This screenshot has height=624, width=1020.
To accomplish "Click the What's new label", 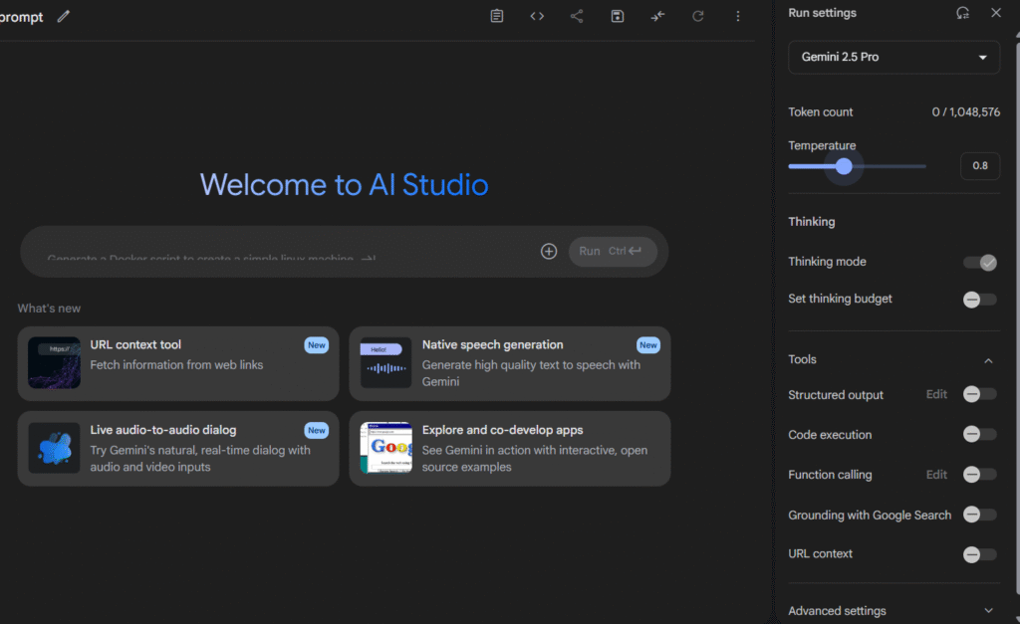I will 49,309.
